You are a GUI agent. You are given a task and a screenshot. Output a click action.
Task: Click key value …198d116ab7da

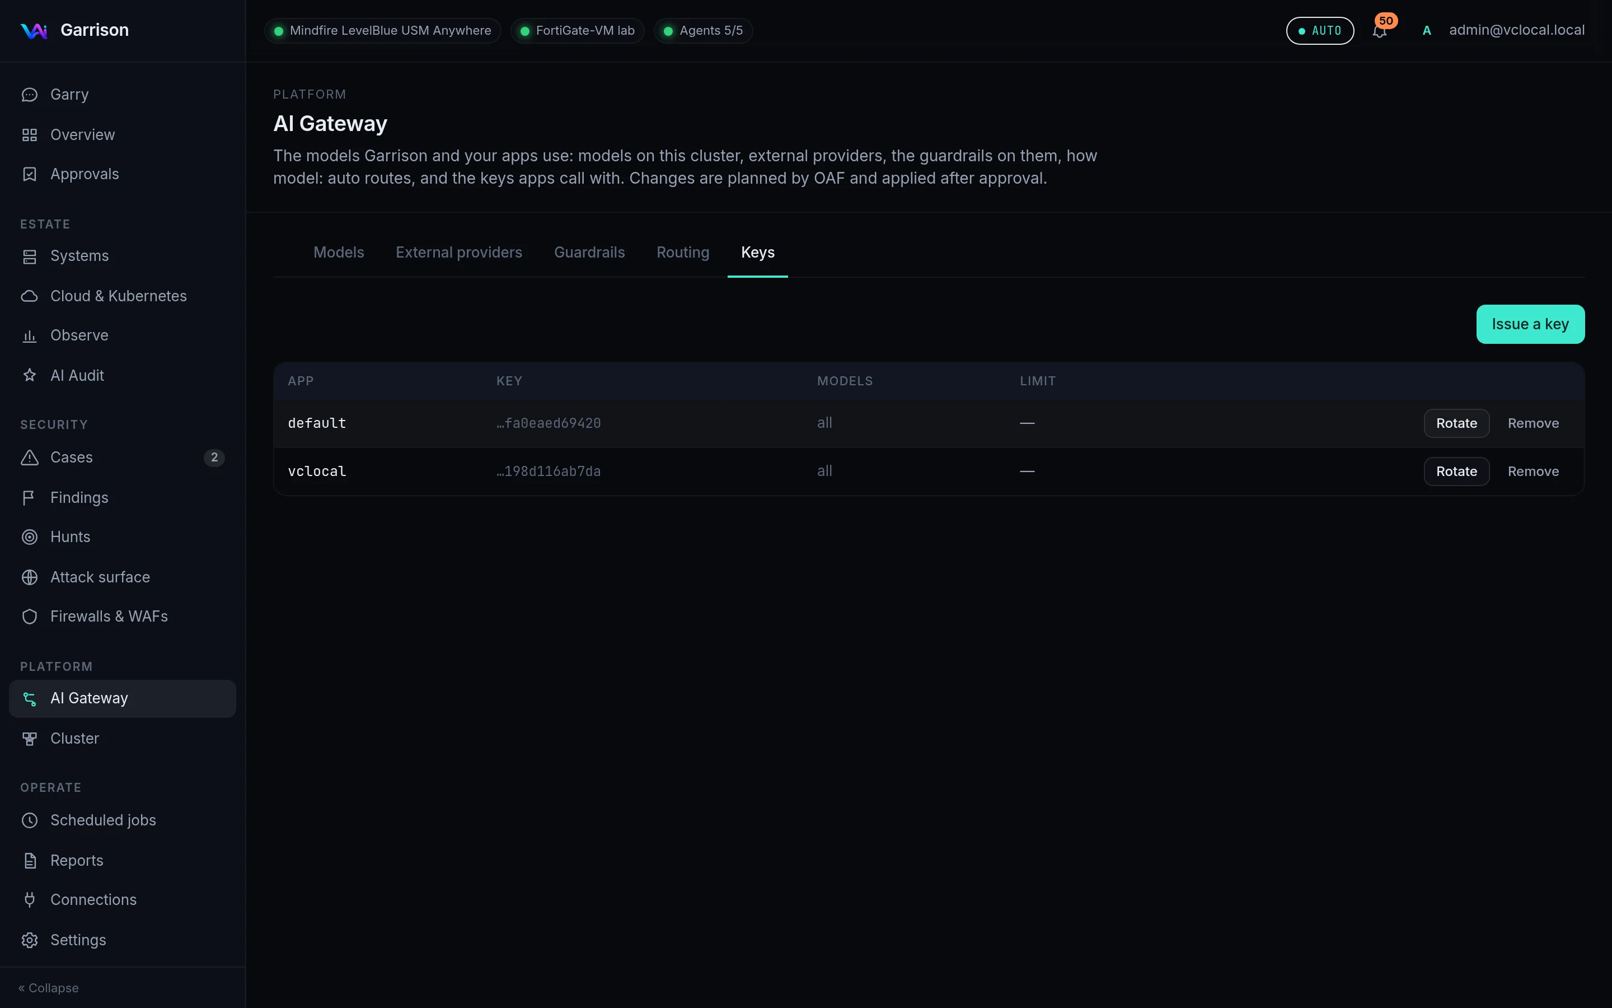coord(548,472)
